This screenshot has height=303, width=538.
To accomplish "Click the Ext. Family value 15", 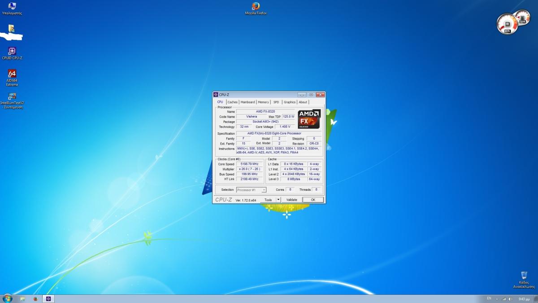I will point(243,144).
